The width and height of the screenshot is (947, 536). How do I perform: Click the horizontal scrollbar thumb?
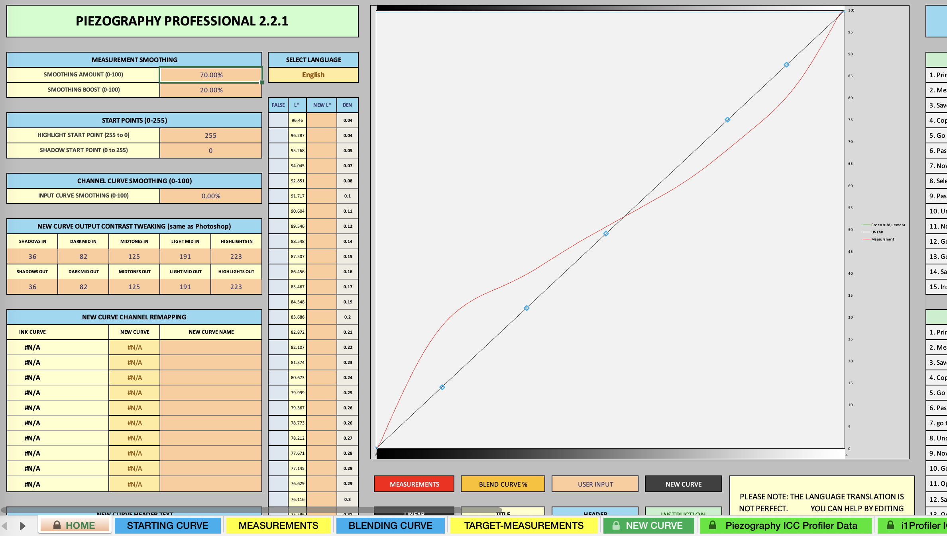251,510
